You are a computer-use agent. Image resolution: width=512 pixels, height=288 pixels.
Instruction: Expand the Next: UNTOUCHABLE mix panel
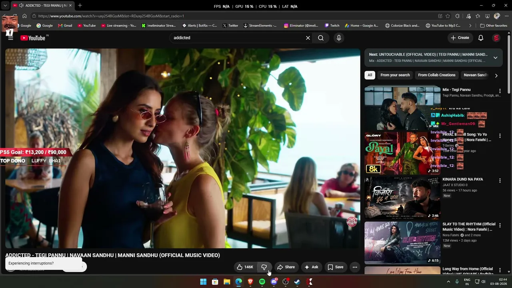click(495, 58)
